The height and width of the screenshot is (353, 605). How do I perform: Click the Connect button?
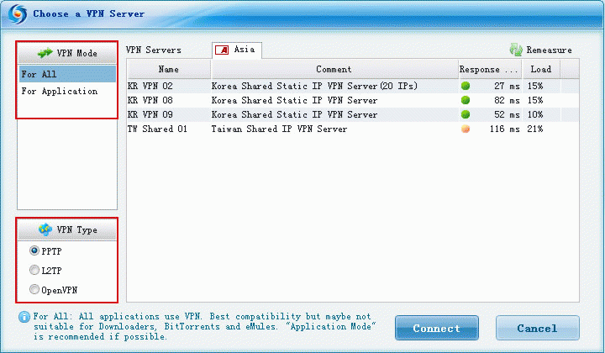pos(437,328)
